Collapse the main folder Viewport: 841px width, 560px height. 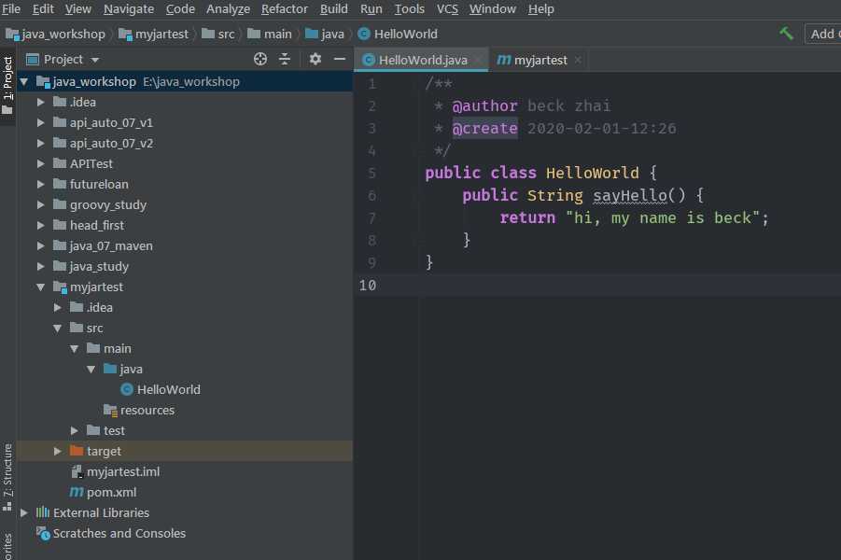click(x=75, y=349)
